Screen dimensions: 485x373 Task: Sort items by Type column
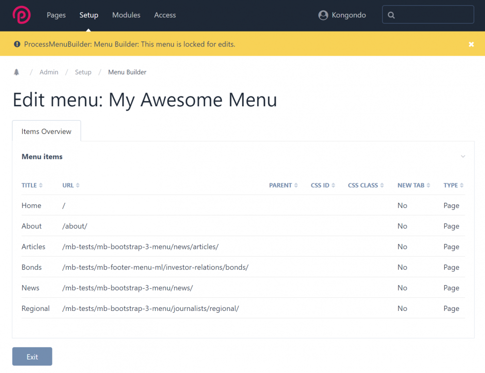pos(453,185)
